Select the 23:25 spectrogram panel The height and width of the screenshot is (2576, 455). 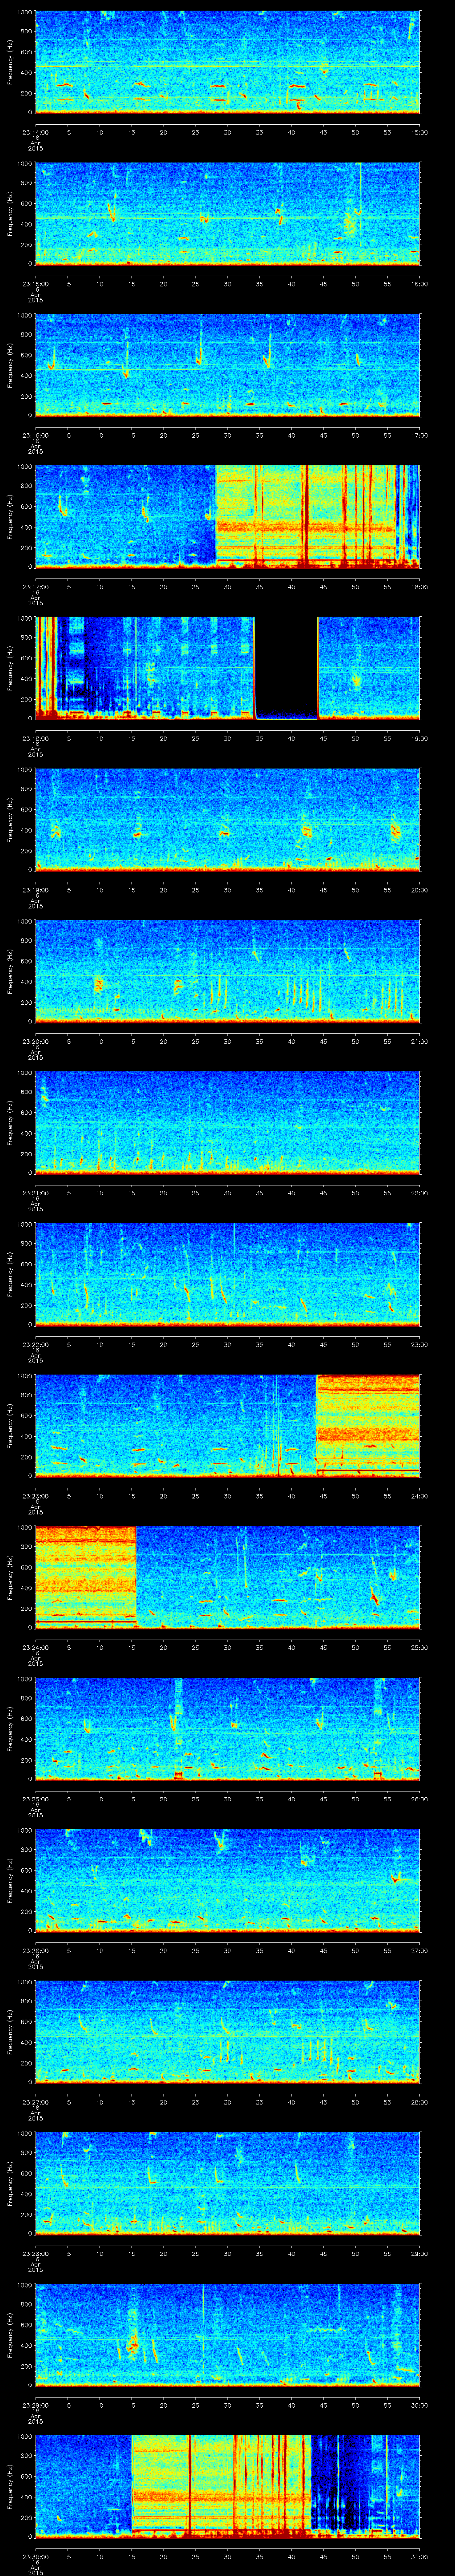[x=227, y=1727]
